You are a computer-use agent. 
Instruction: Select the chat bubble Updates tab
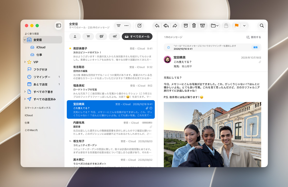(x=101, y=36)
